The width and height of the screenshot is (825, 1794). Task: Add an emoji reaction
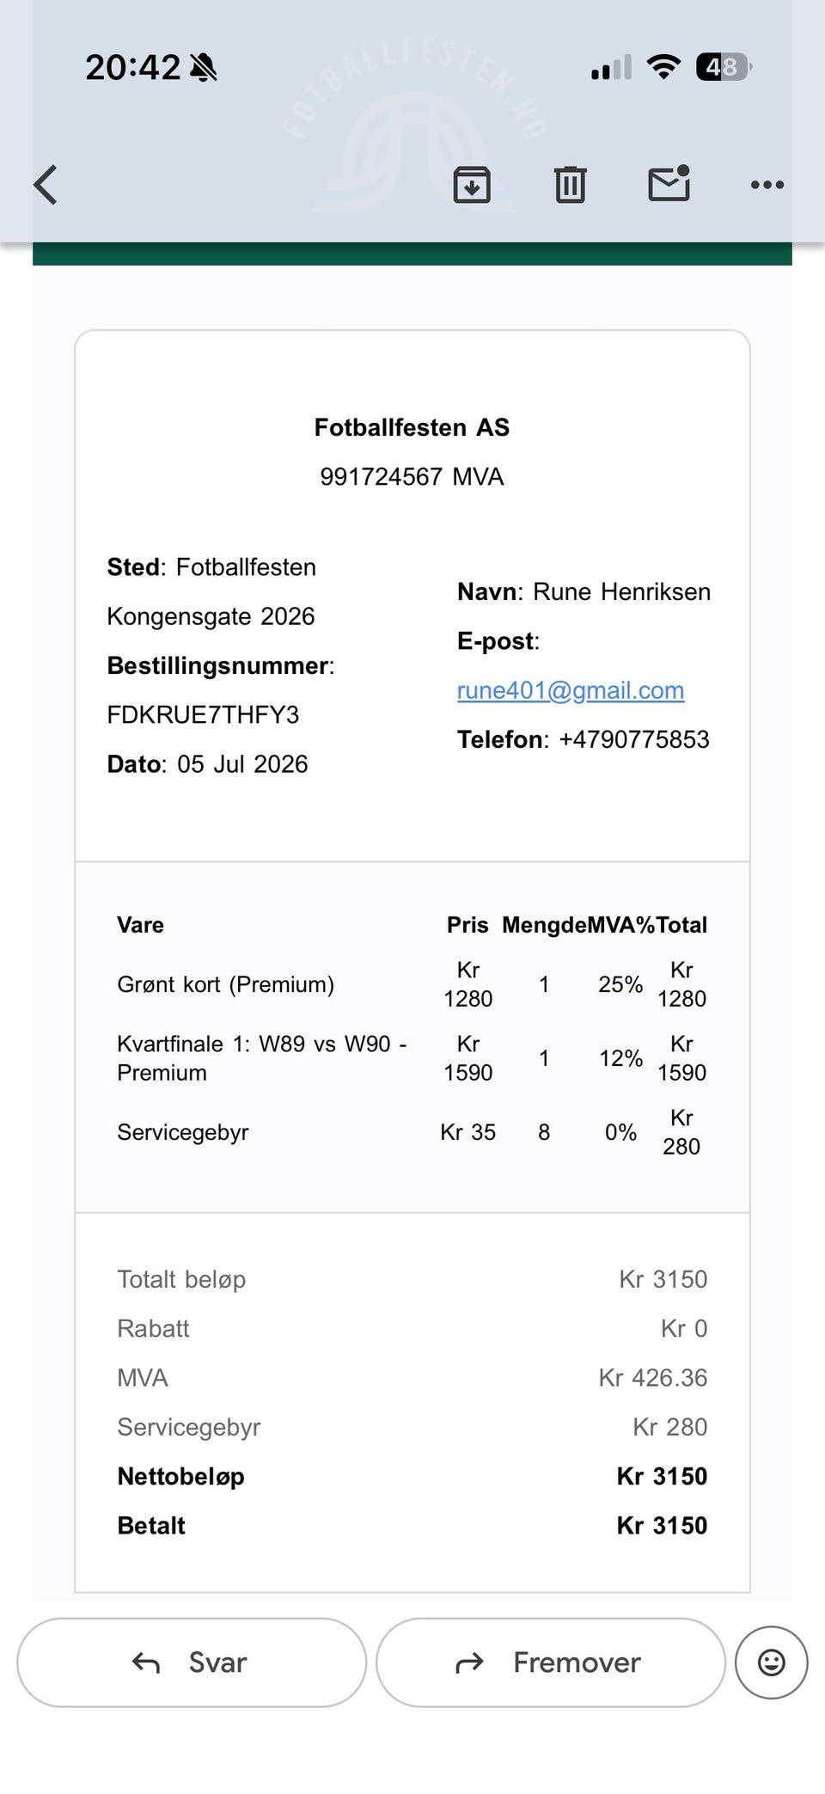[772, 1662]
